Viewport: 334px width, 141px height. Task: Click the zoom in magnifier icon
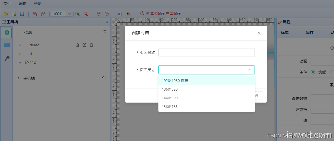point(78,14)
